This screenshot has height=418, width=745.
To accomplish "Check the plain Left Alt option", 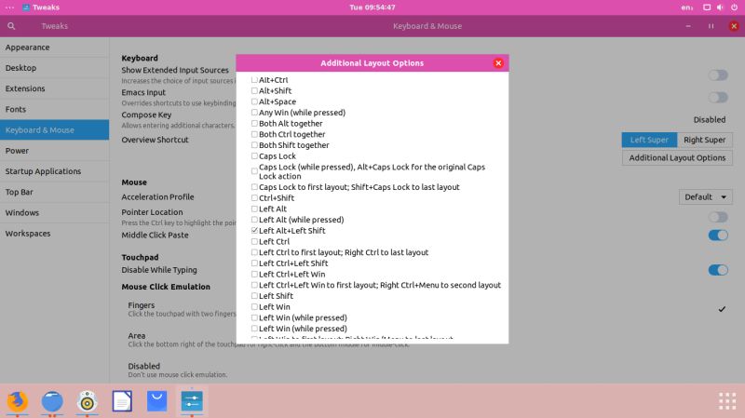I will click(254, 209).
